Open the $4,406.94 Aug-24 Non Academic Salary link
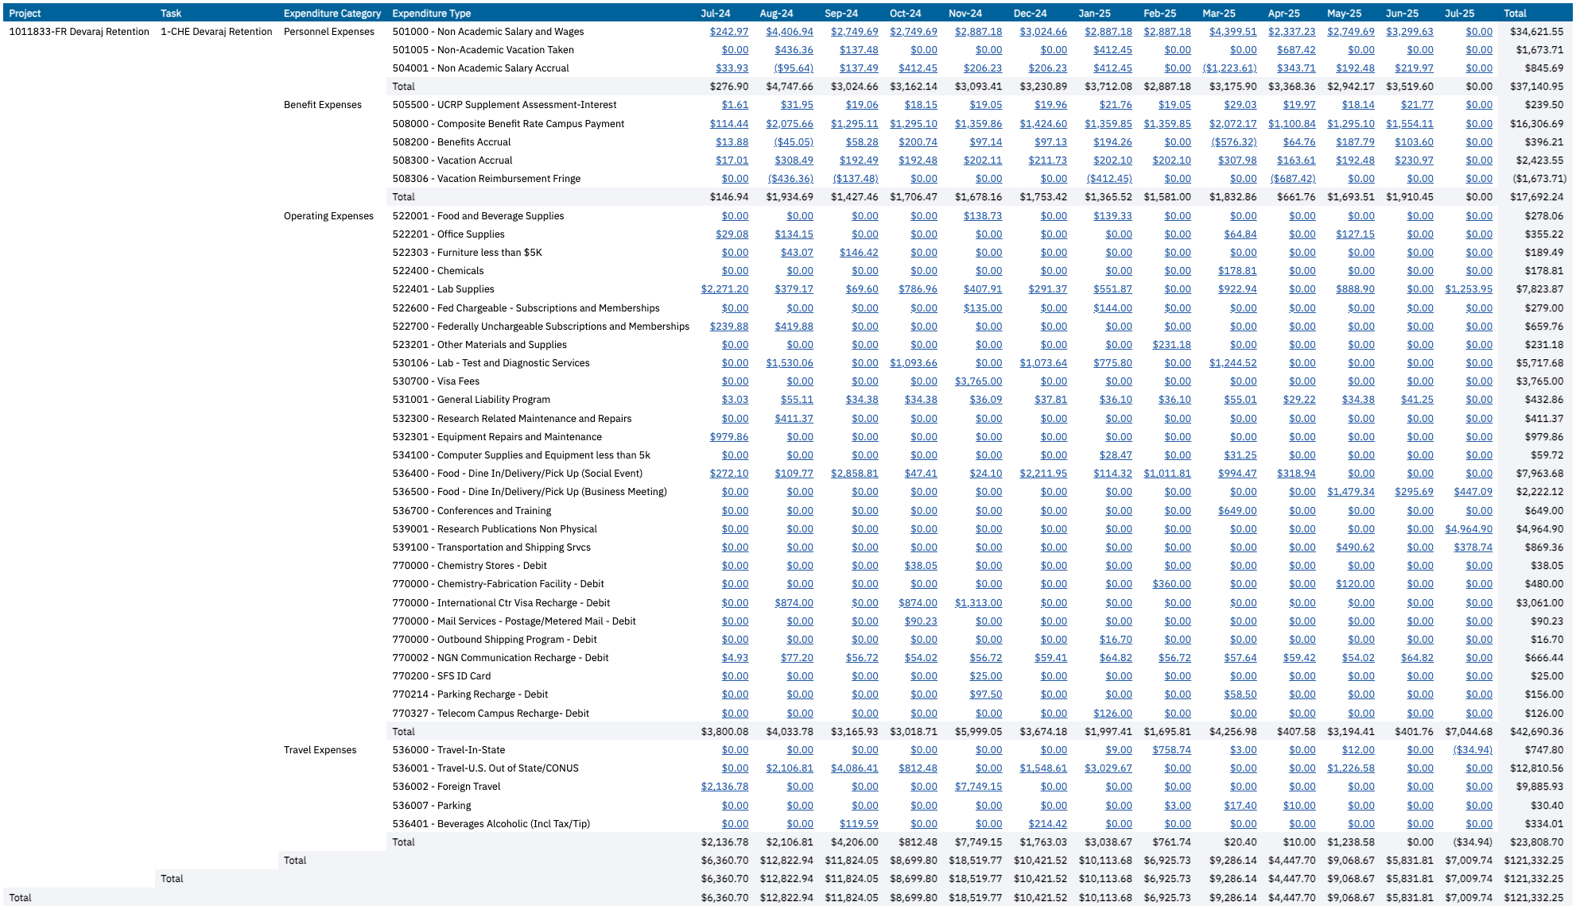This screenshot has width=1576, height=913. pyautogui.click(x=790, y=32)
